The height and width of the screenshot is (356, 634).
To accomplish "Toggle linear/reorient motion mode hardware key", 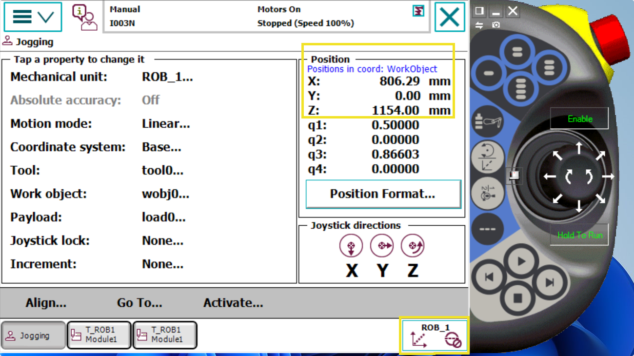I will pos(488,156).
